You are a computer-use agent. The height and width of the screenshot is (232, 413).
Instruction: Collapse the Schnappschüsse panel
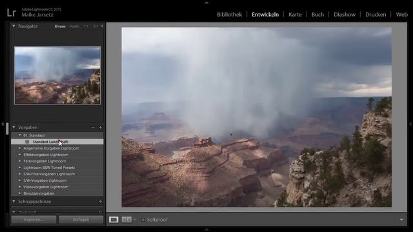[14, 202]
